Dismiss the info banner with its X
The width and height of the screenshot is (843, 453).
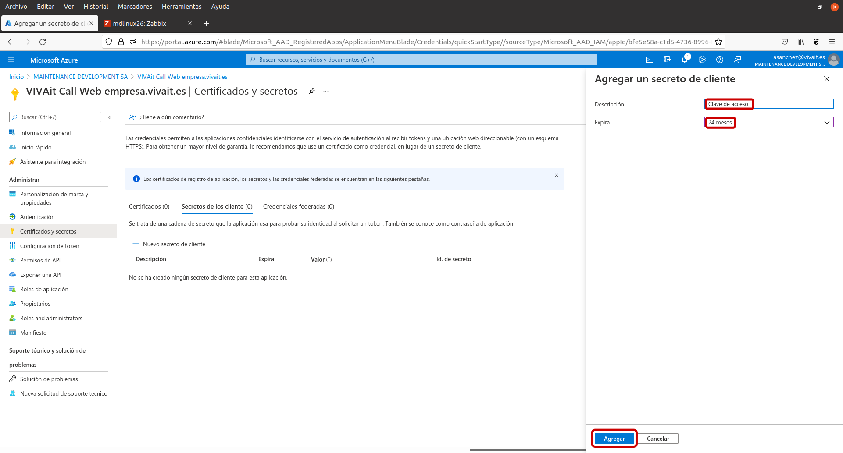(x=557, y=175)
